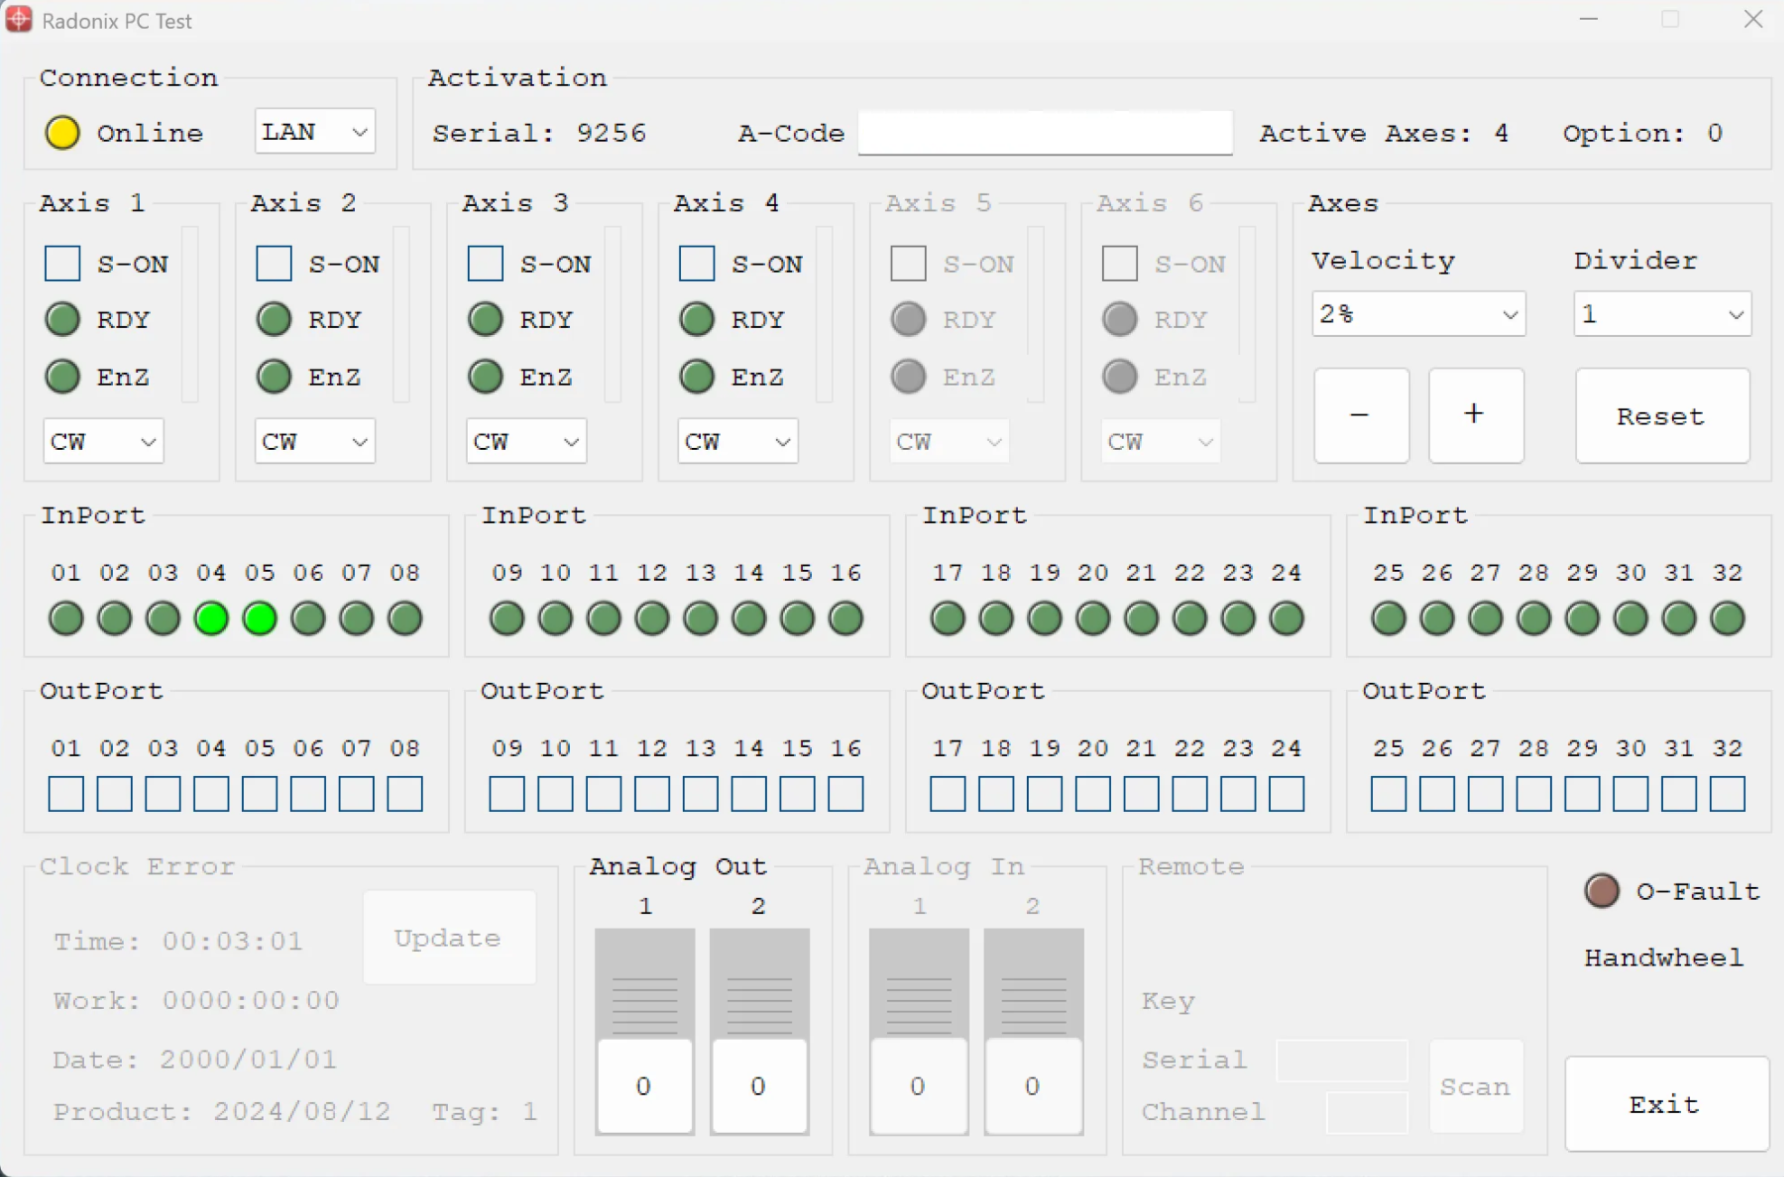Click Axis 3 EnZ status LED
Viewport: 1784px width, 1177px height.
485,377
